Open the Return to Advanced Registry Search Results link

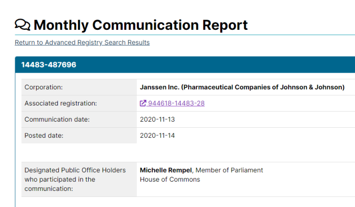(x=82, y=42)
